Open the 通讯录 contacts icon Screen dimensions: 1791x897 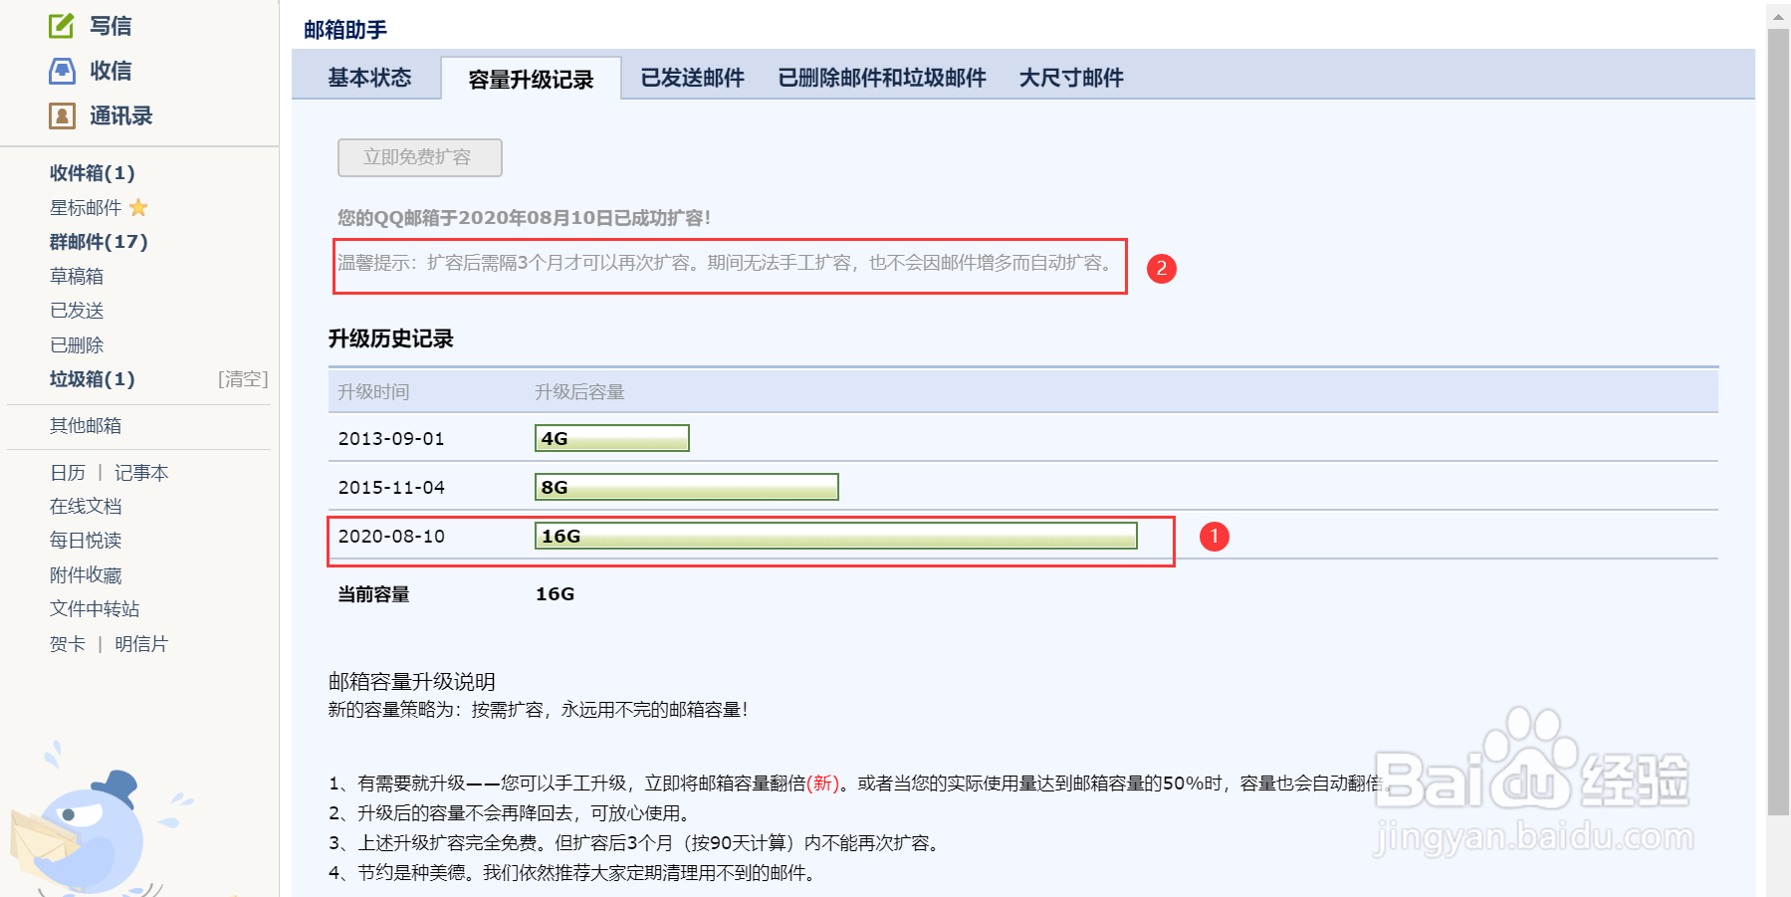63,115
